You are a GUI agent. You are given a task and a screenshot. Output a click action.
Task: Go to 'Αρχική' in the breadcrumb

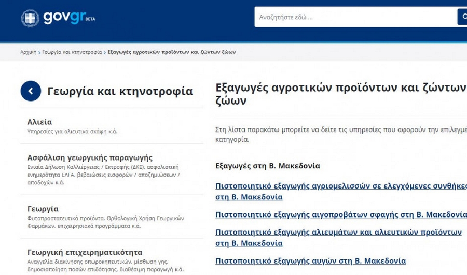28,52
